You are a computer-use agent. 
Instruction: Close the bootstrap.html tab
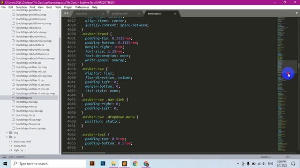(139, 14)
